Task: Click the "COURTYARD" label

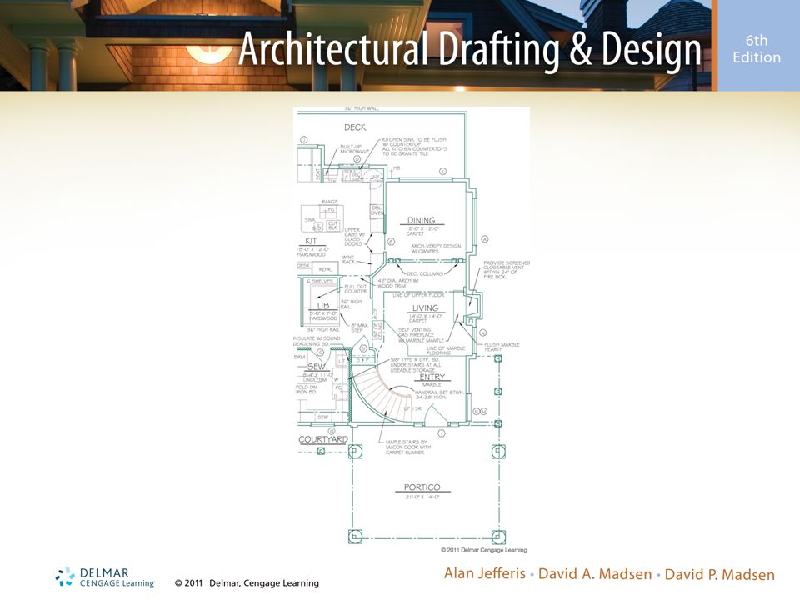Action: coord(323,439)
